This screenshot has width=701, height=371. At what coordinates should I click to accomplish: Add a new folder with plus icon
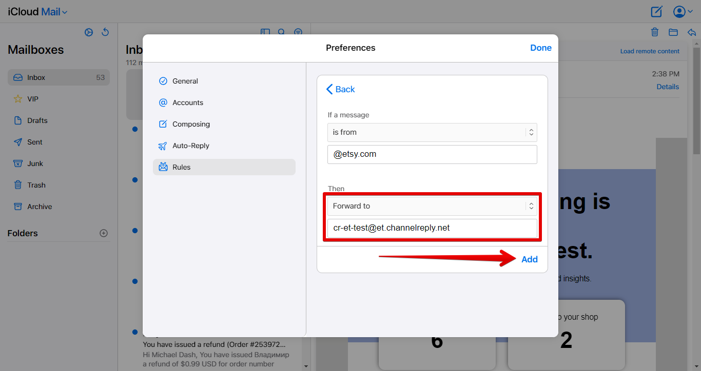[104, 233]
